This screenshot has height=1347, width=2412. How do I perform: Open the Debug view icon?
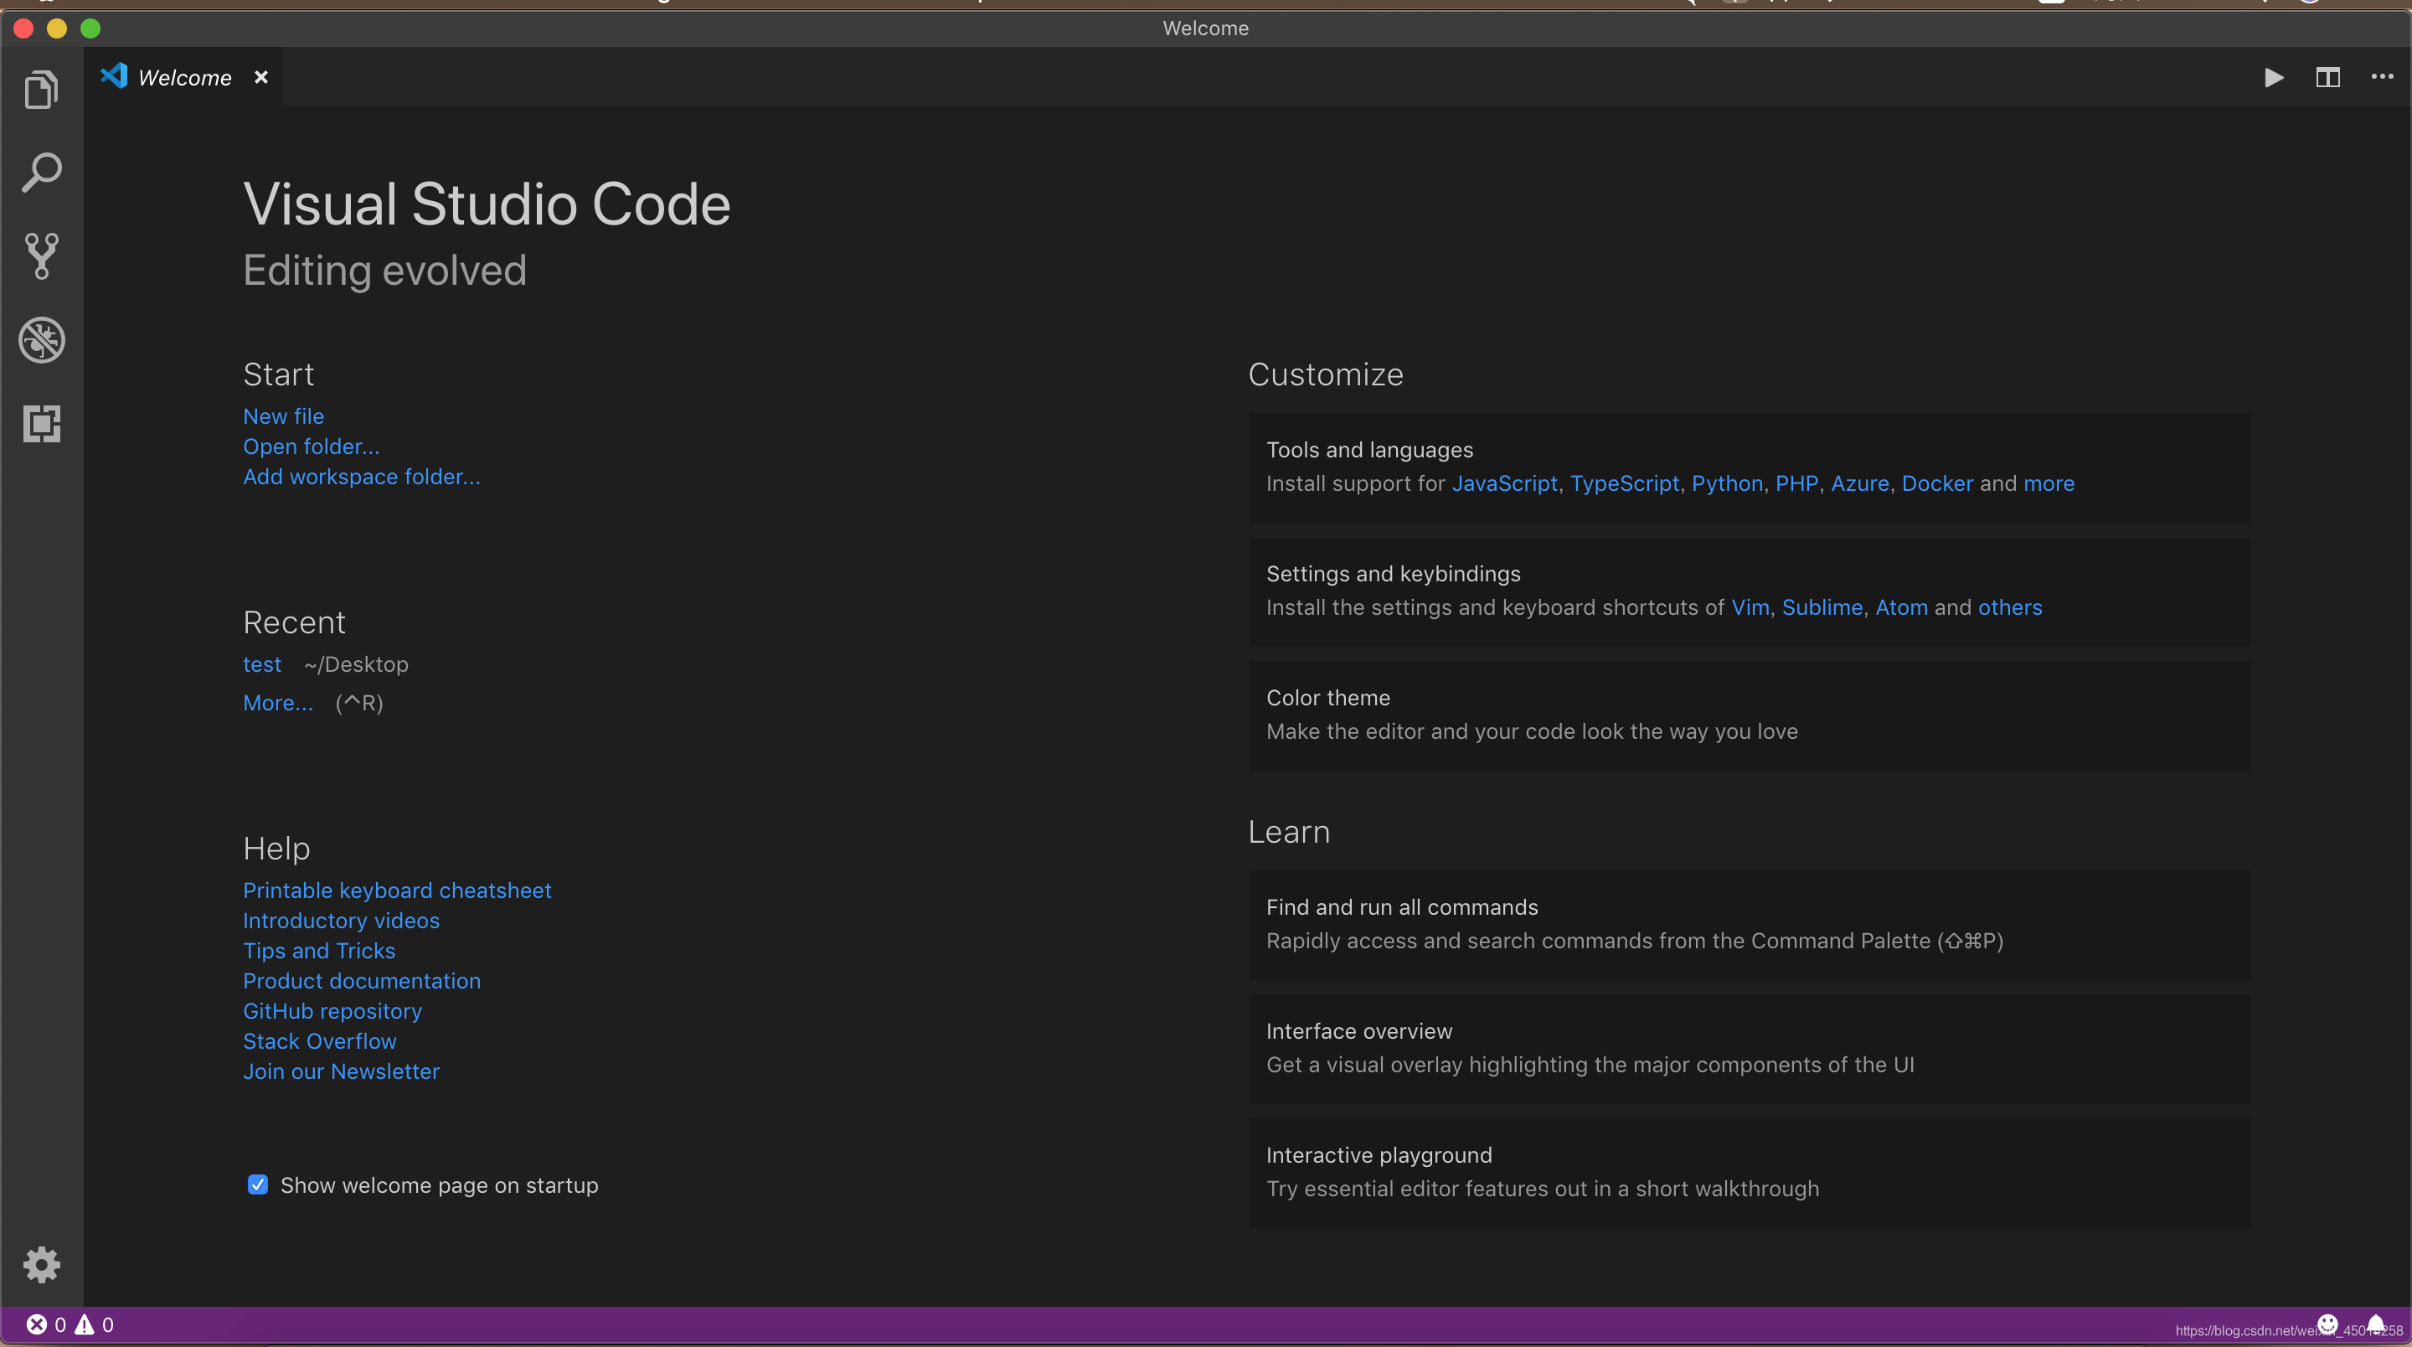[x=41, y=339]
